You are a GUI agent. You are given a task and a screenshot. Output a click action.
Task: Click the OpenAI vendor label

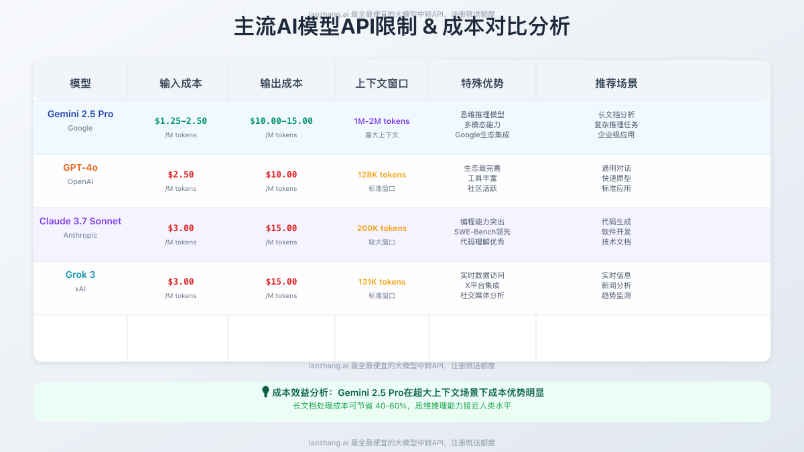pos(80,181)
